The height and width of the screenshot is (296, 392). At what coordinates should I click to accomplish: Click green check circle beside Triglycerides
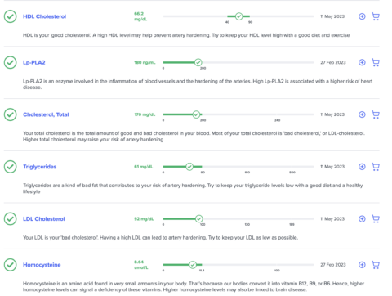tap(11, 167)
